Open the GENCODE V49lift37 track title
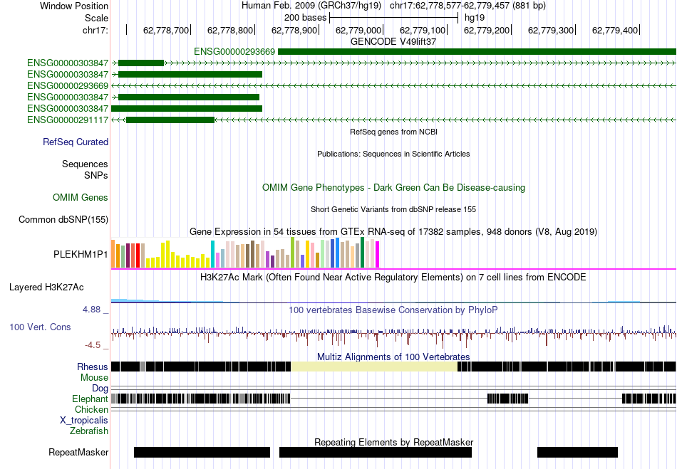The width and height of the screenshot is (677, 469). point(393,41)
